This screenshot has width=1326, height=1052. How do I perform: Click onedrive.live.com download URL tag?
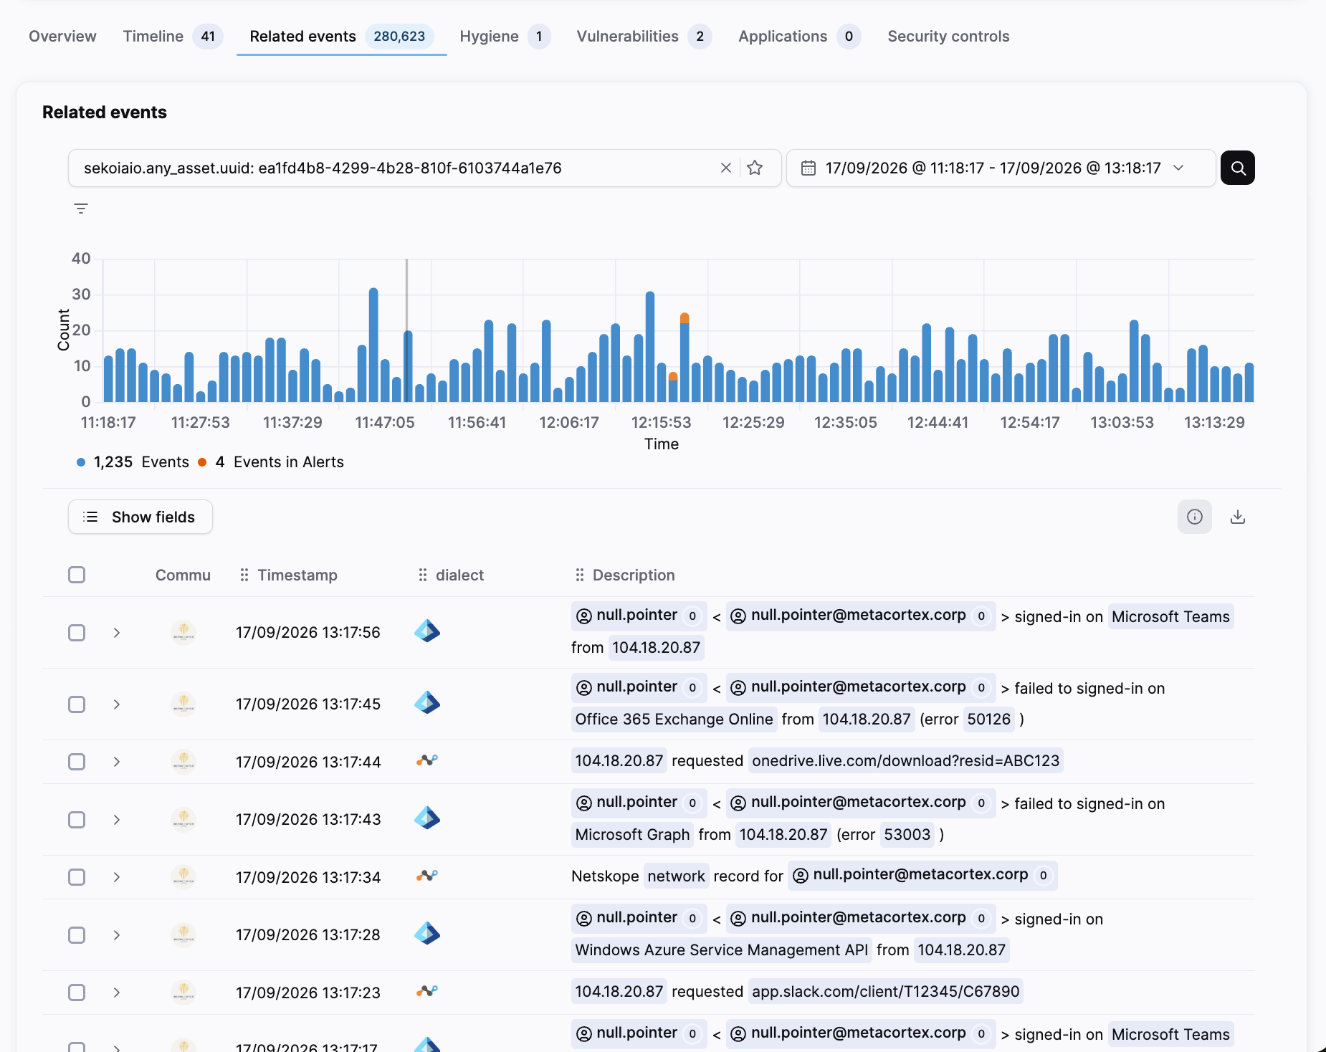[x=905, y=760]
